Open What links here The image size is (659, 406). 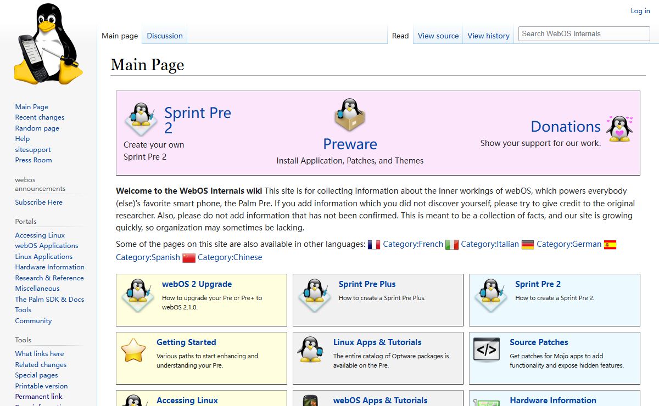(x=40, y=354)
